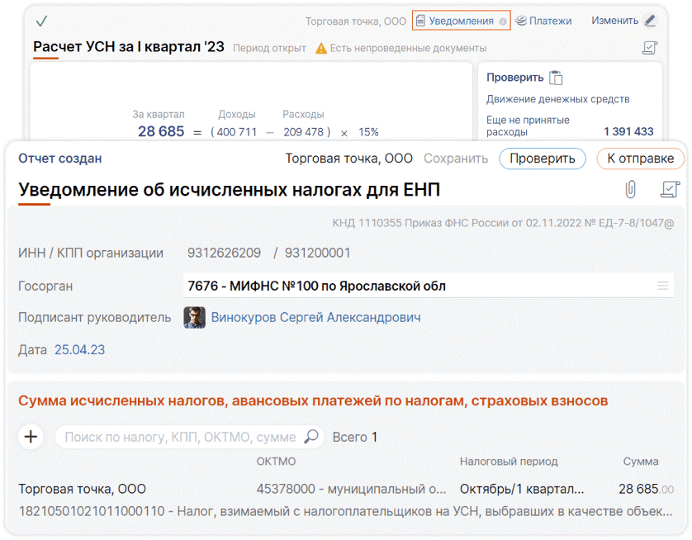This screenshot has height=540, width=692.
Task: Click the Сохранить button
Action: (456, 159)
